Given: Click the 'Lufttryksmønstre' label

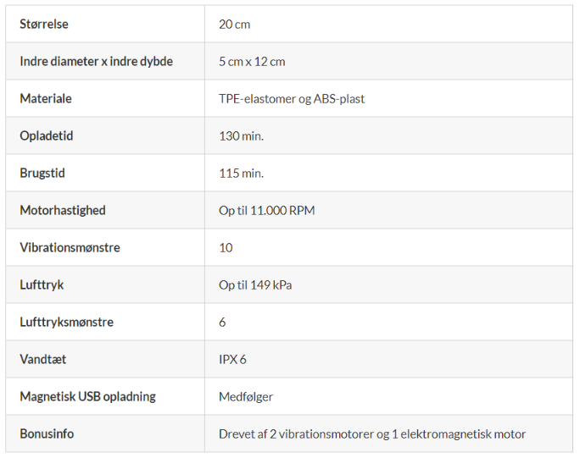Looking at the screenshot, I should coord(66,323).
